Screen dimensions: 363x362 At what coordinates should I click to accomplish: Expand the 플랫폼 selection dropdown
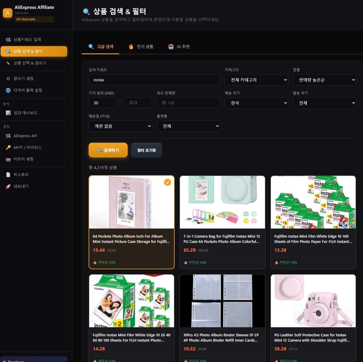(188, 126)
